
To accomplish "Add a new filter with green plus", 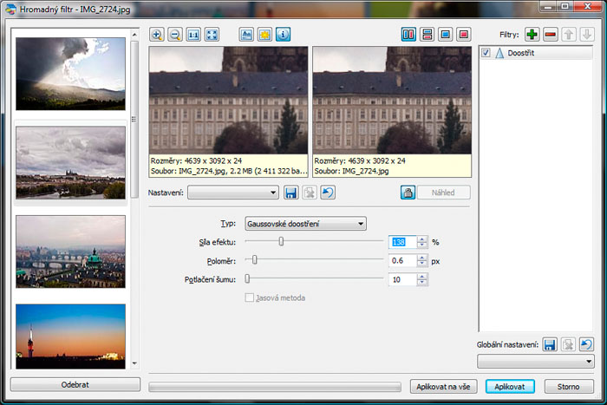I will [532, 35].
